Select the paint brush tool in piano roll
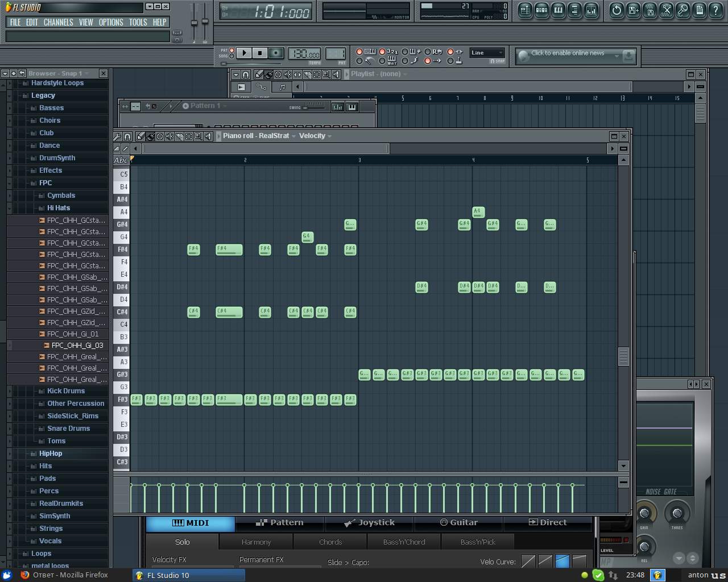This screenshot has height=582, width=728. tap(150, 136)
